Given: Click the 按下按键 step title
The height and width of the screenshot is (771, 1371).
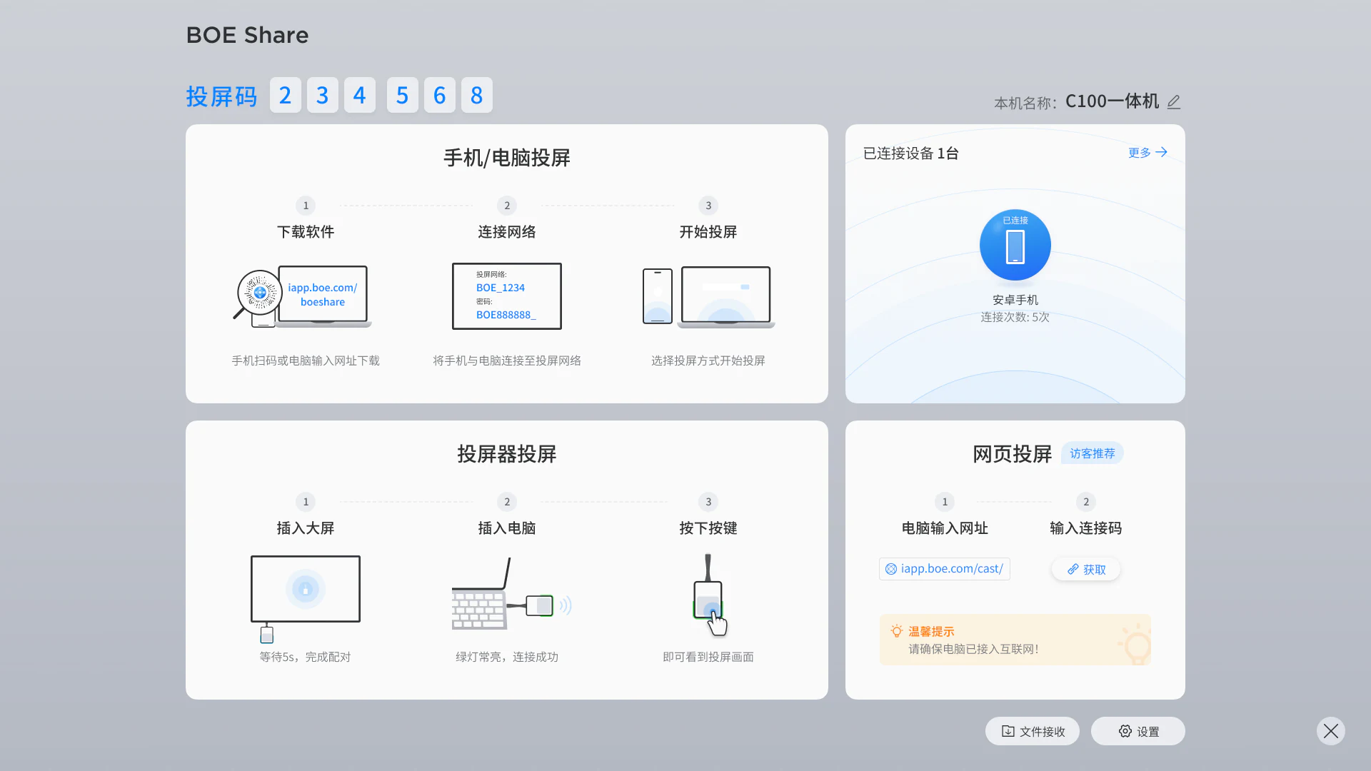Looking at the screenshot, I should (x=708, y=528).
